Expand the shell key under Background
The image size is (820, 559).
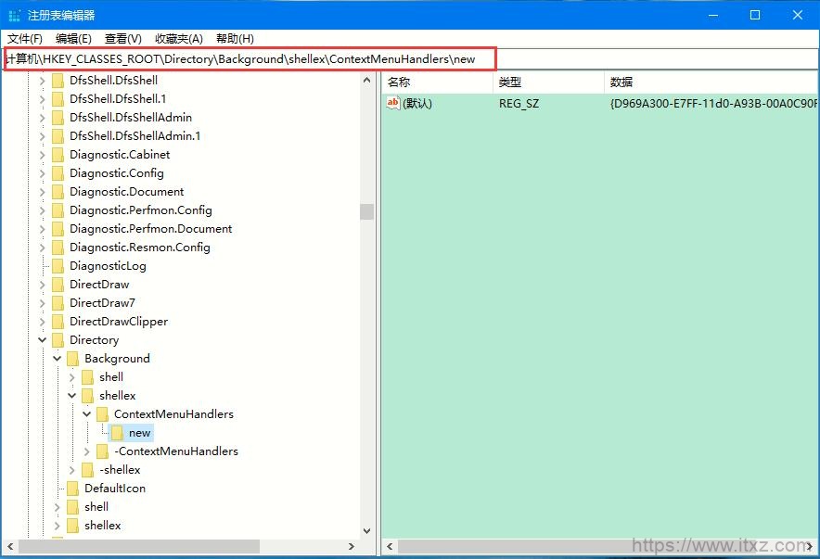pos(72,377)
